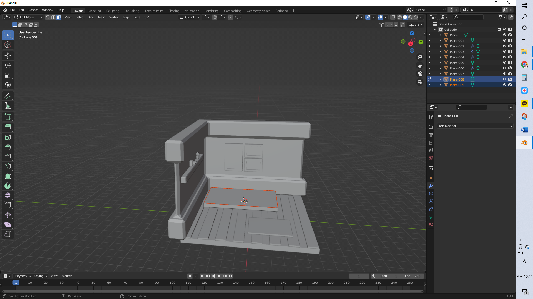Disable Plane.005 in renders
533x299 pixels.
tap(510, 63)
